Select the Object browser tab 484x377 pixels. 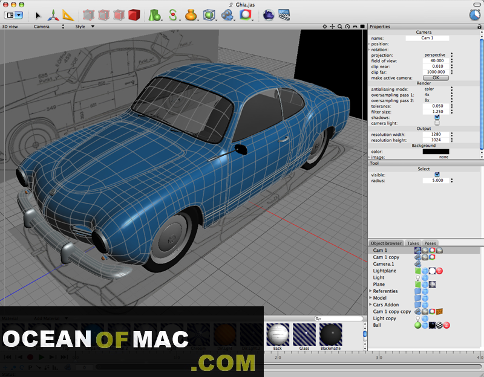(x=386, y=243)
